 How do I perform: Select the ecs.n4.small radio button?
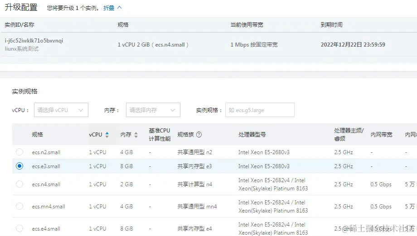coord(19,184)
